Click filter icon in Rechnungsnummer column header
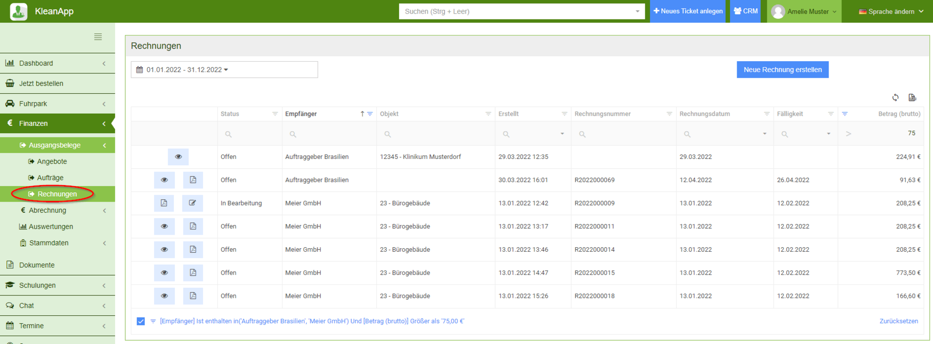The height and width of the screenshot is (344, 933). 669,114
